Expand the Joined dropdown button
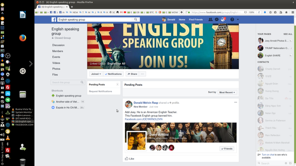296x166 pixels. click(96, 74)
